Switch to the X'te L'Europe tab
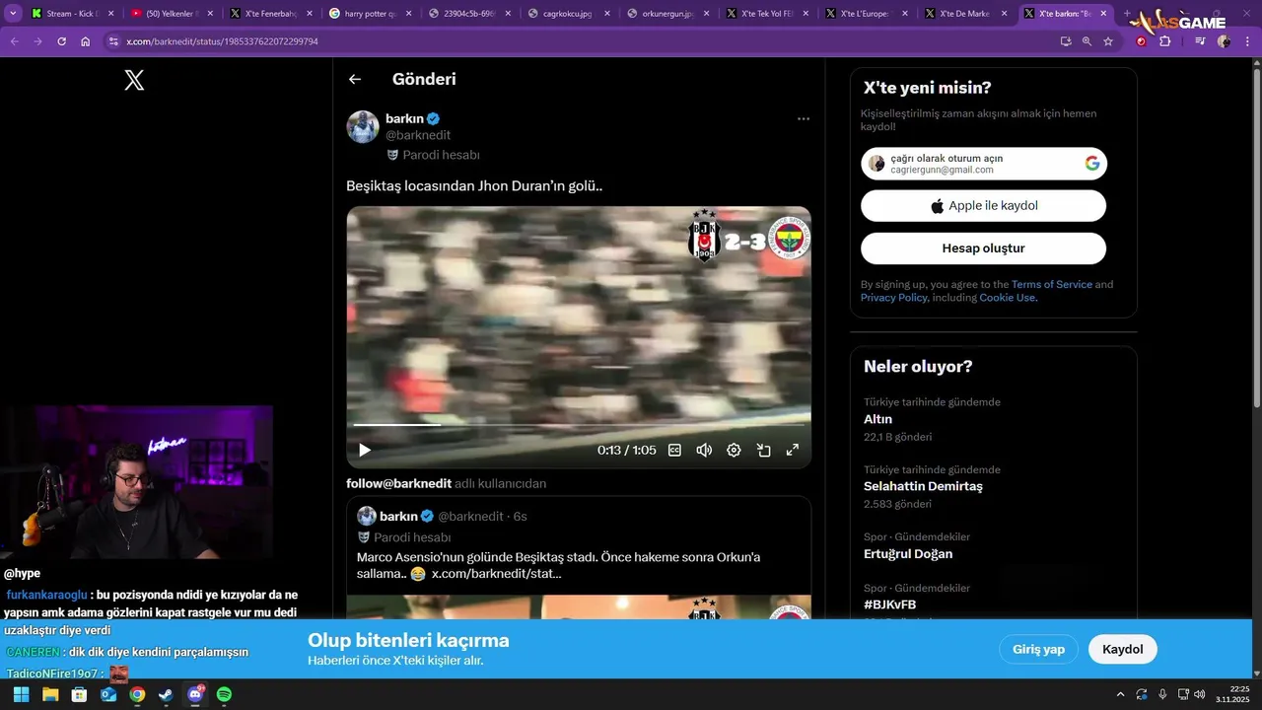The width and height of the screenshot is (1262, 710). tap(868, 14)
